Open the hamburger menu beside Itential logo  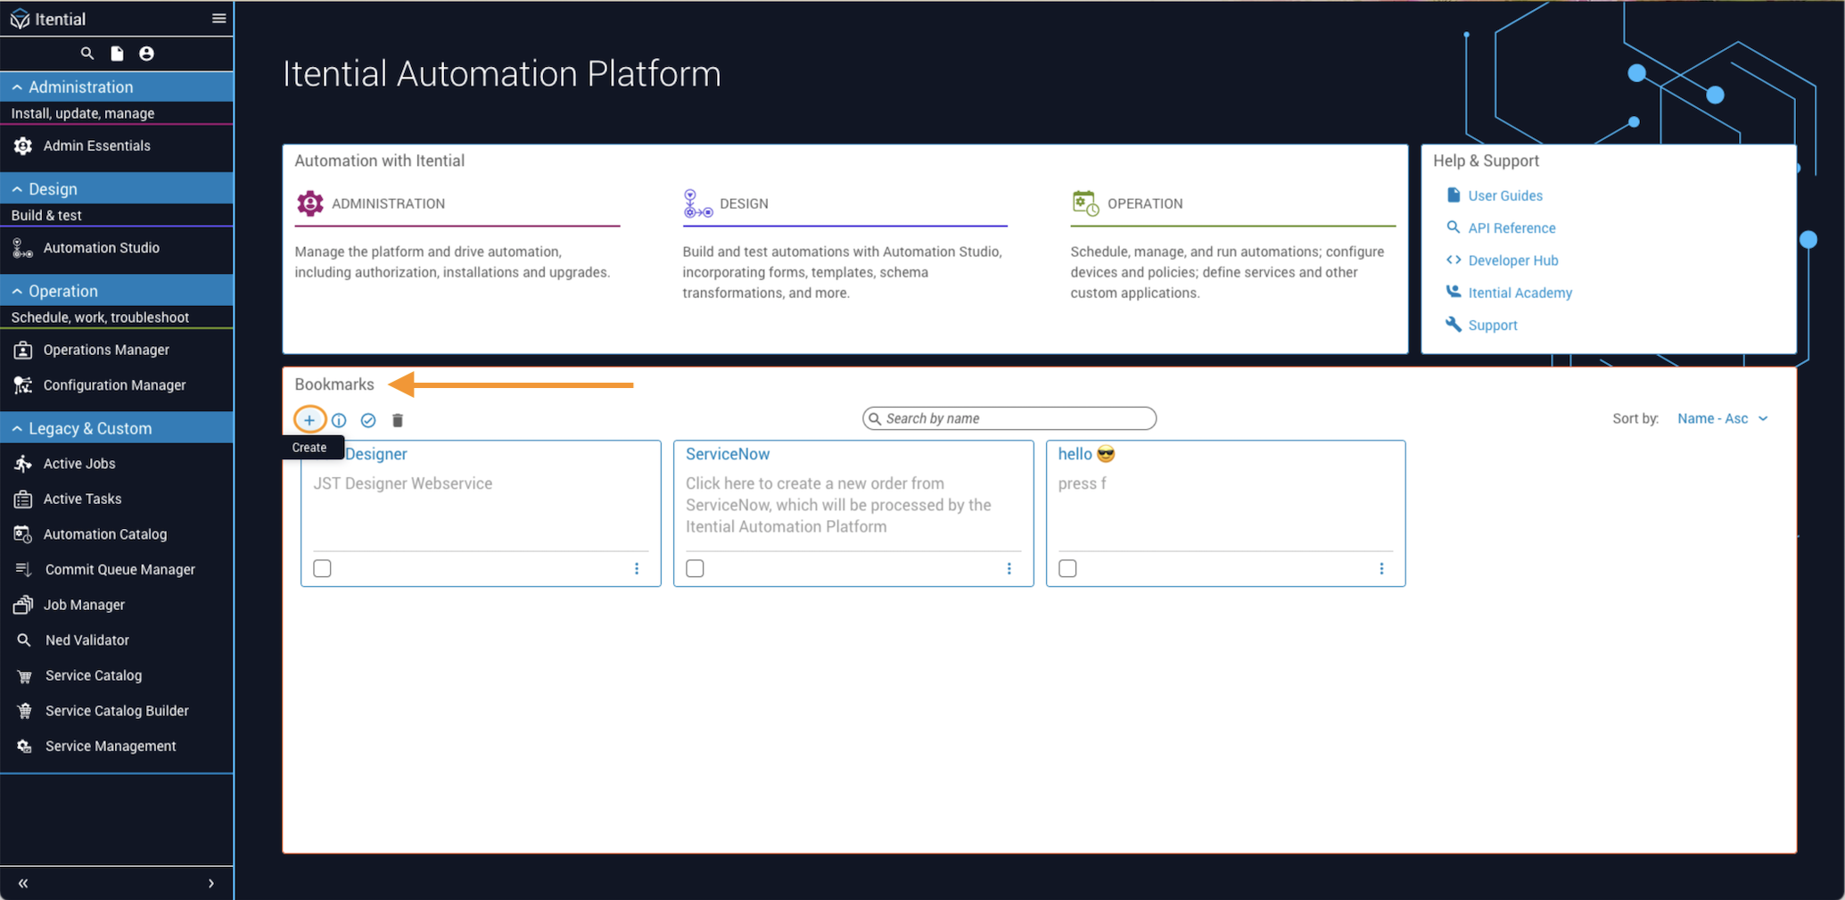coord(218,19)
